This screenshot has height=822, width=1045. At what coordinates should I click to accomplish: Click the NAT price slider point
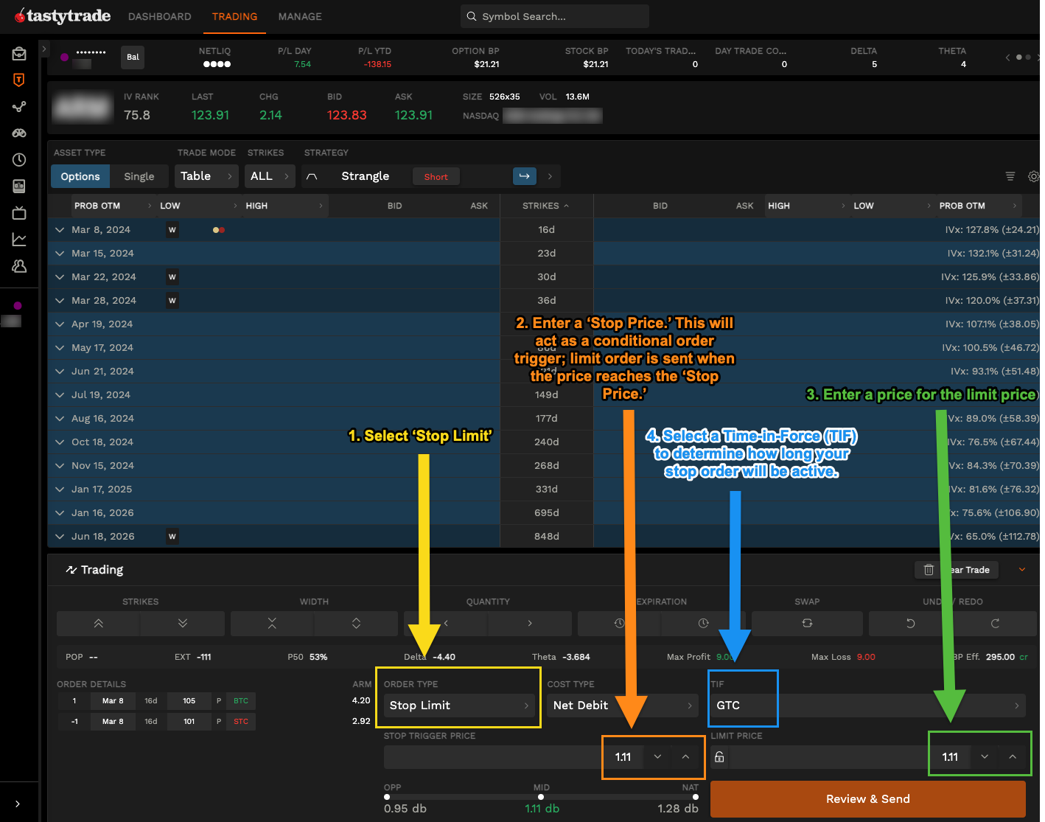[x=696, y=797]
